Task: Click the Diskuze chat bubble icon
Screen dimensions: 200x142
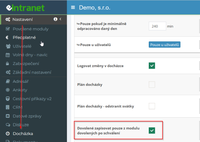Action: (x=8, y=125)
